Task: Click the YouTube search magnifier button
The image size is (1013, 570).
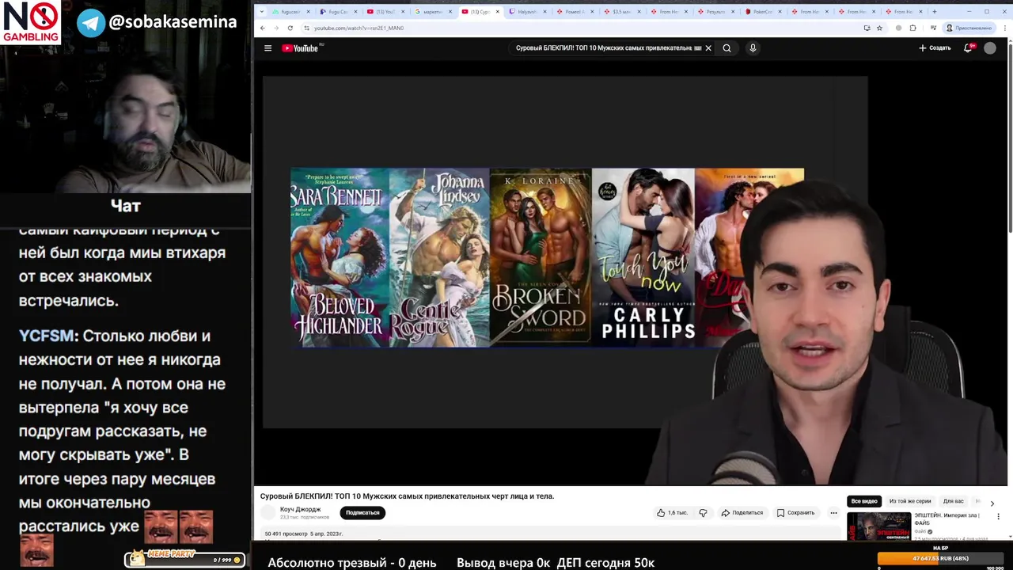Action: click(x=727, y=48)
